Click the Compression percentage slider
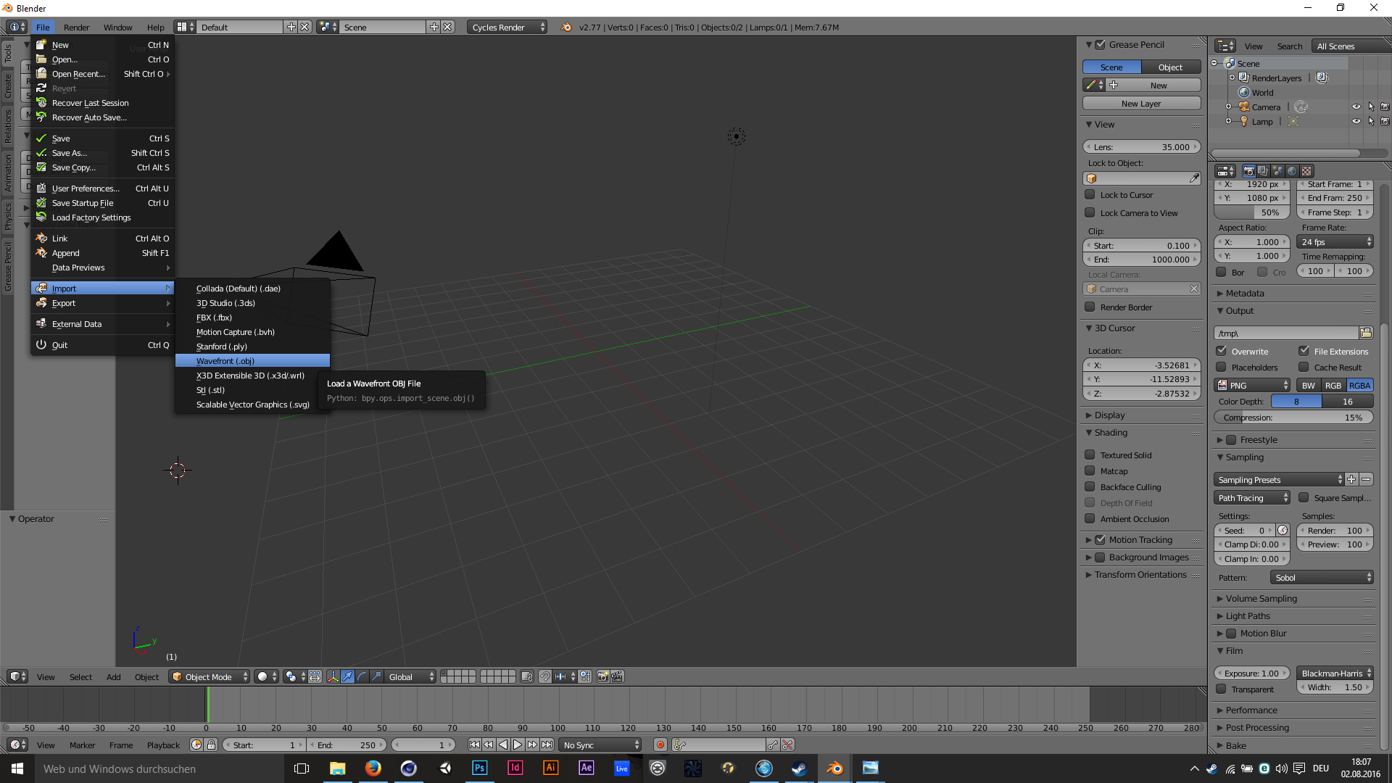The width and height of the screenshot is (1392, 783). coord(1293,418)
